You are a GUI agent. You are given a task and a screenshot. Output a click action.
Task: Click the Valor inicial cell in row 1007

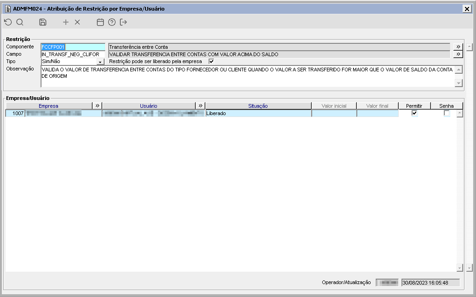334,113
